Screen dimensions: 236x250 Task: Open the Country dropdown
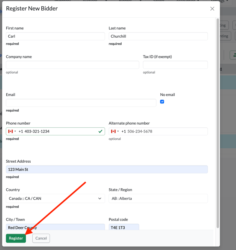tap(55, 199)
